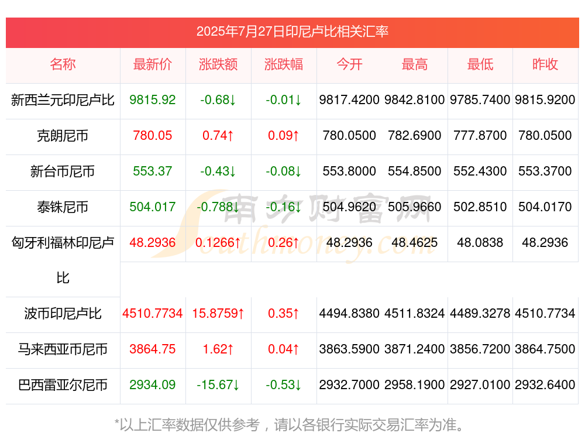
Task: Open the 波币印尼卢比 row name
Action: coord(63,314)
